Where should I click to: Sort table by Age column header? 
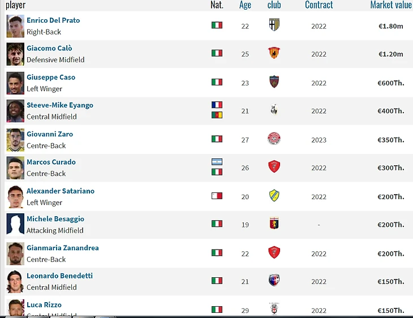pos(245,5)
